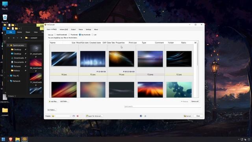Click the Folder column header

pos(171,43)
